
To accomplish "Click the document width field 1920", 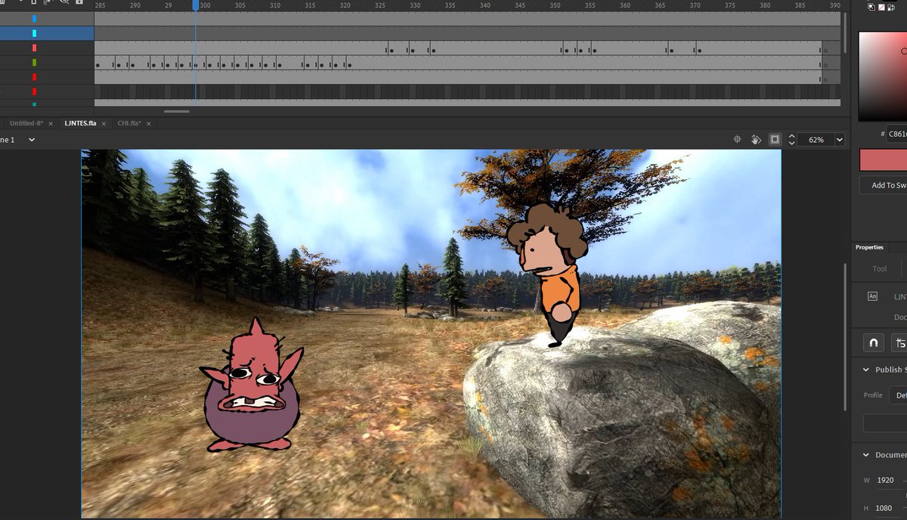I will tap(886, 481).
